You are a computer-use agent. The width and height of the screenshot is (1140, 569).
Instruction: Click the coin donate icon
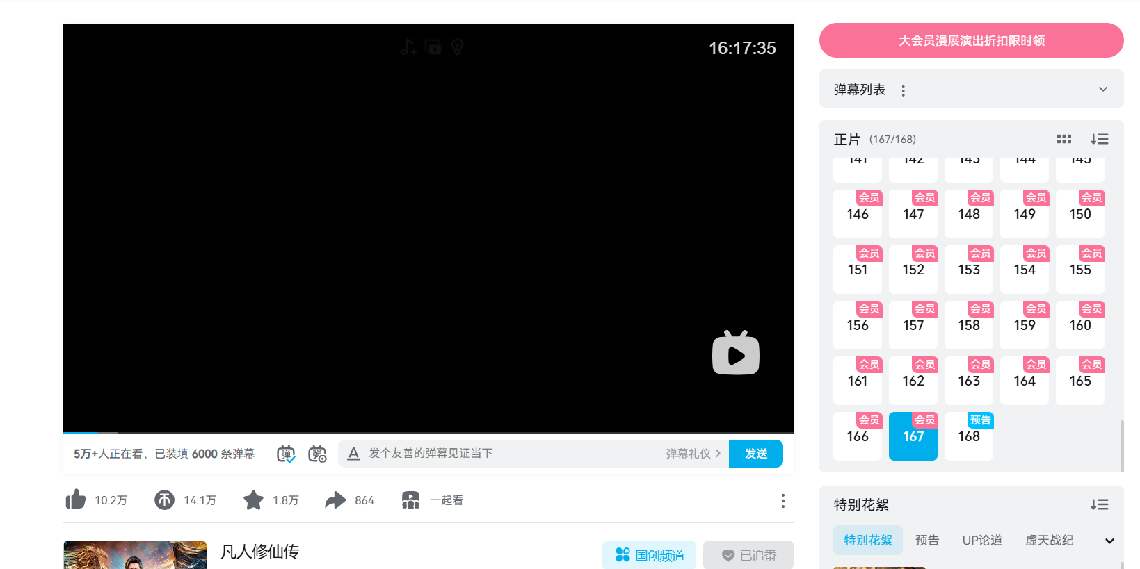164,500
